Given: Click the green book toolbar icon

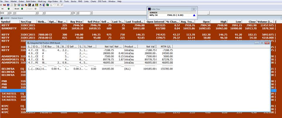Looking at the screenshot, I should point(48,5).
